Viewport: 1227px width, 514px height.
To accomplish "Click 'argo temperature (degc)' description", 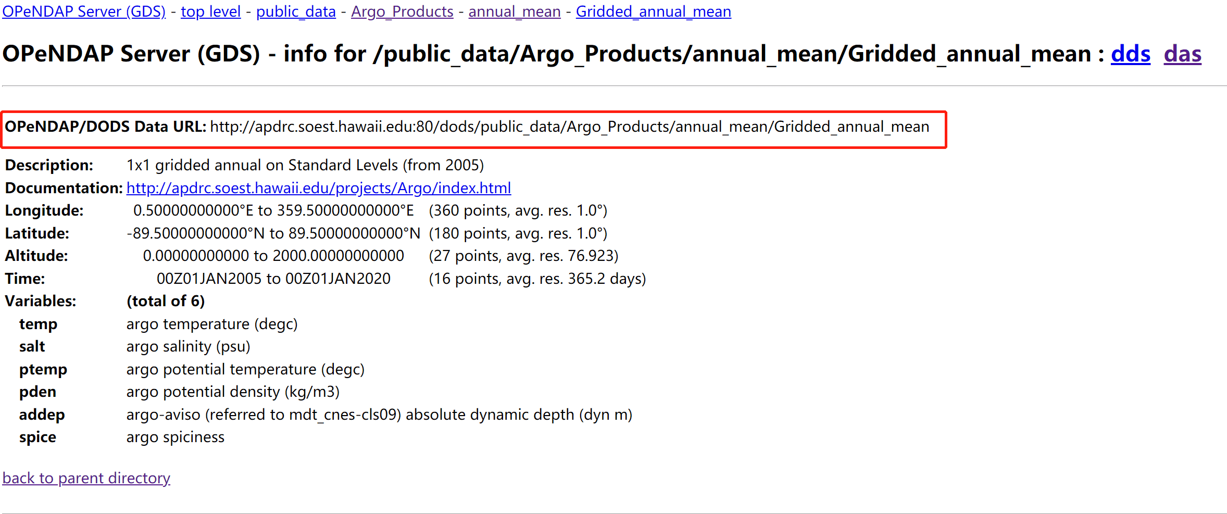I will pyautogui.click(x=212, y=324).
